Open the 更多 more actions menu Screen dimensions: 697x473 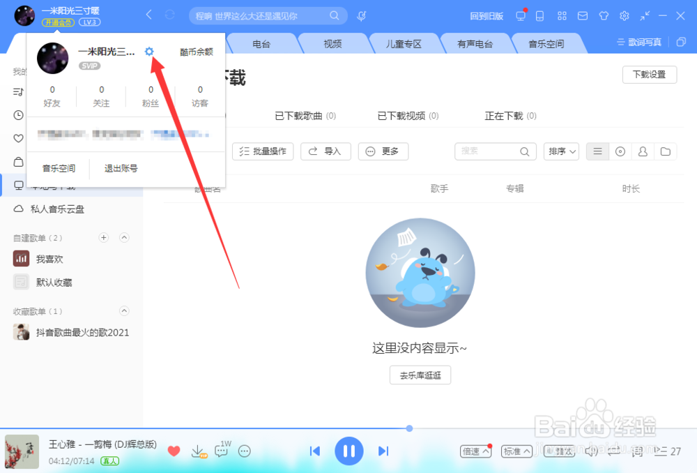point(383,151)
